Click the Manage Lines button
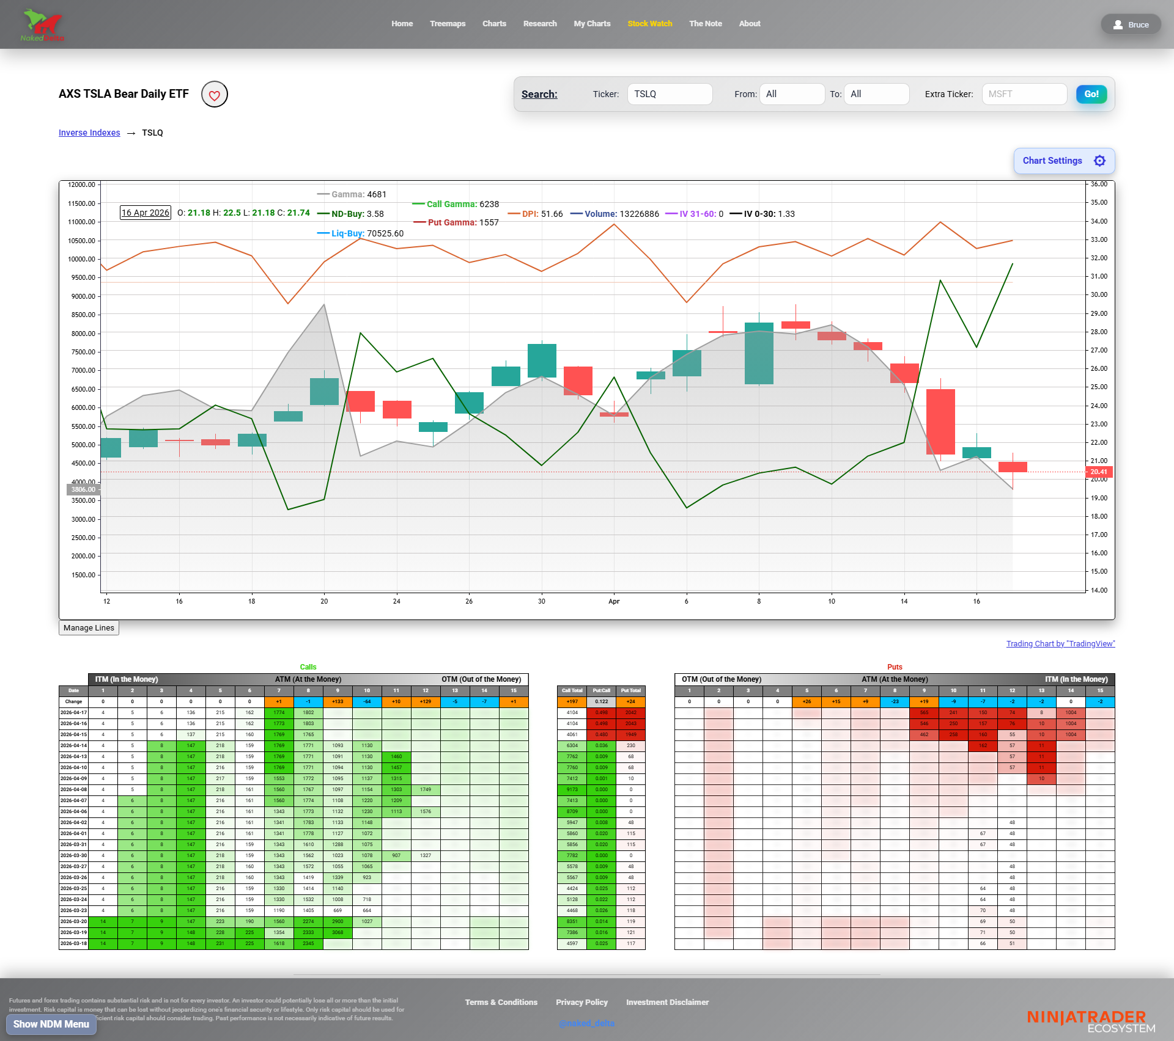This screenshot has width=1174, height=1041. [89, 628]
